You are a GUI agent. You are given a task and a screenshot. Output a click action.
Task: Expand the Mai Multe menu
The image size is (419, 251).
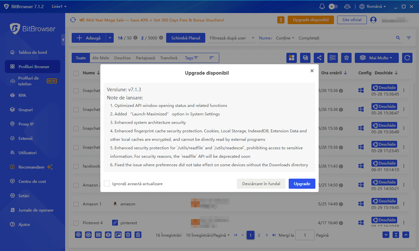coord(377,58)
